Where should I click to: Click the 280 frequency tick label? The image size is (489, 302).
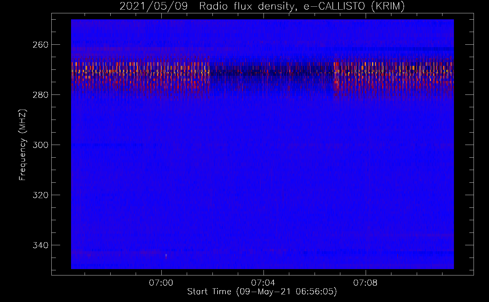tap(40, 95)
